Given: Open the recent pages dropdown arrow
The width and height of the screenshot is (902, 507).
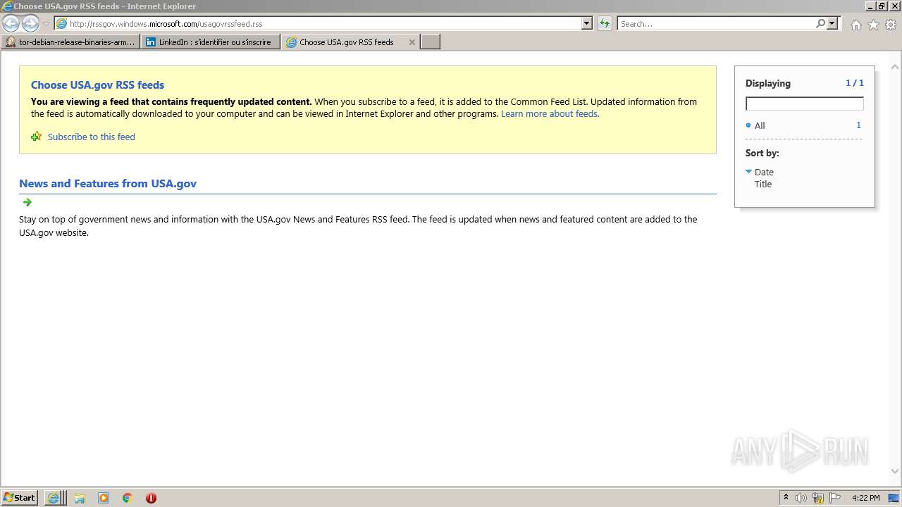Looking at the screenshot, I should click(46, 24).
